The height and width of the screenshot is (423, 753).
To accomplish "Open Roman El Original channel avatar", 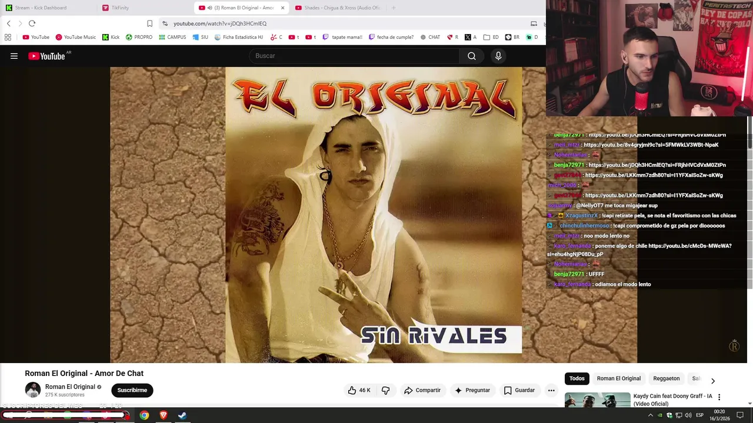I will tap(33, 390).
